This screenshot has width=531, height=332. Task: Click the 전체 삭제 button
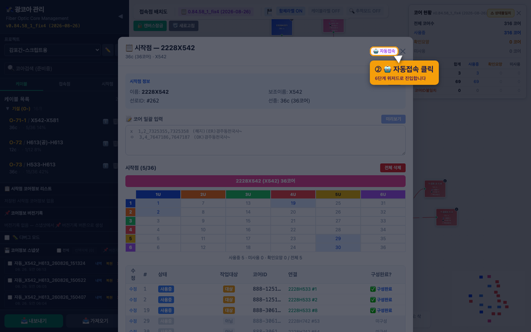point(393,168)
